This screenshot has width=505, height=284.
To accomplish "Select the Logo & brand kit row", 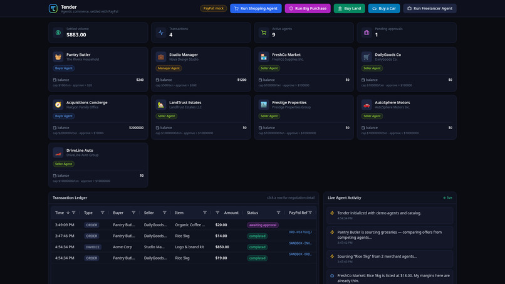I will 184,247.
